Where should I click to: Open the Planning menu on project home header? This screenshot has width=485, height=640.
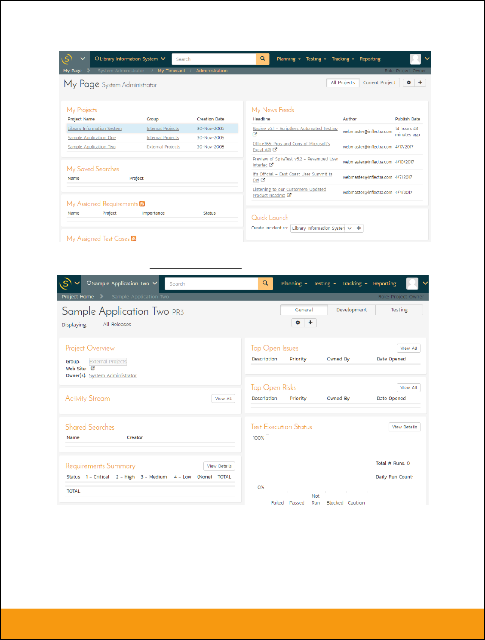point(295,283)
